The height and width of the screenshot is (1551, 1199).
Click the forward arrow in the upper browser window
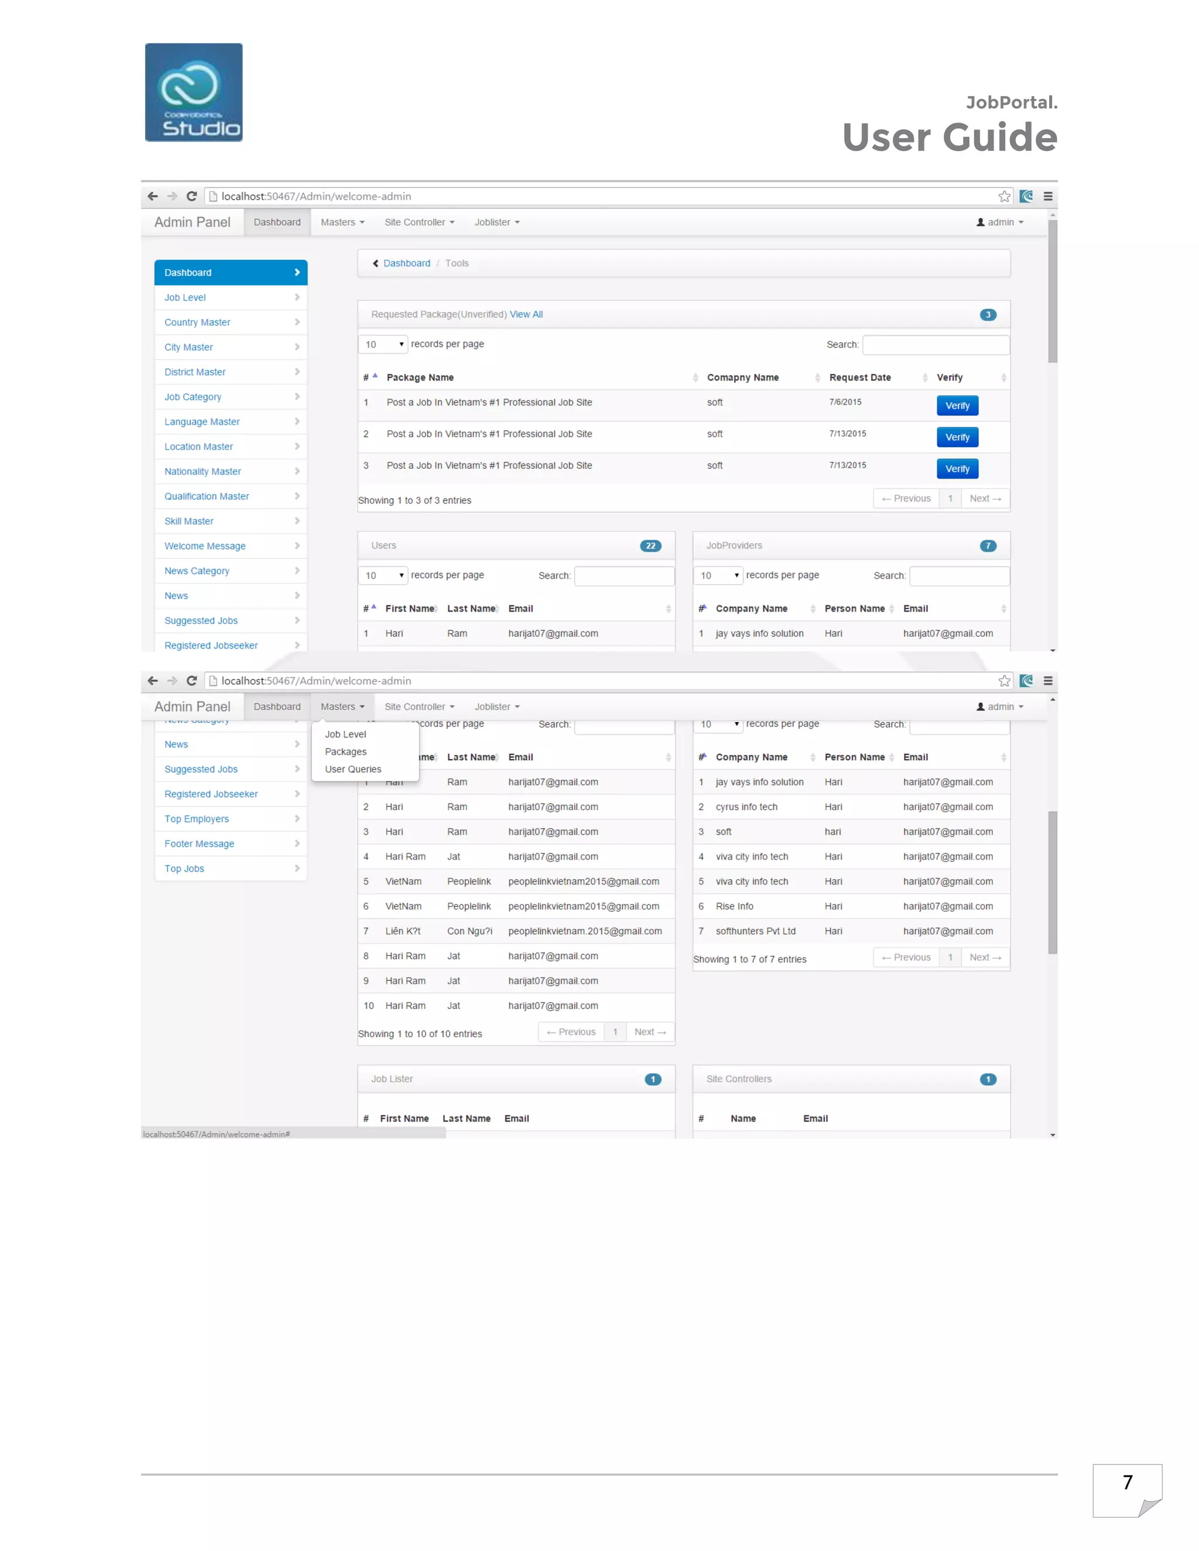172,196
